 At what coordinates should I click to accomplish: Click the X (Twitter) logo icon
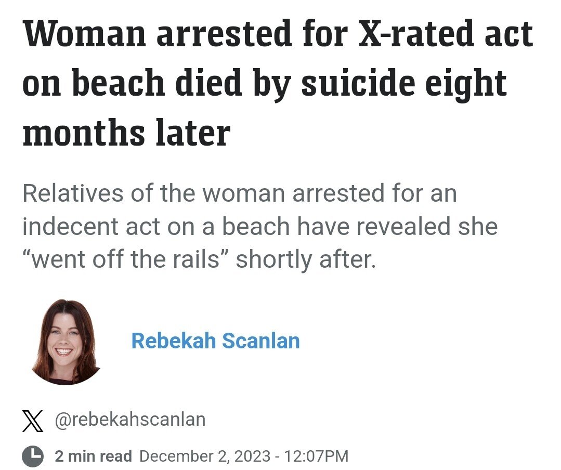(x=33, y=421)
